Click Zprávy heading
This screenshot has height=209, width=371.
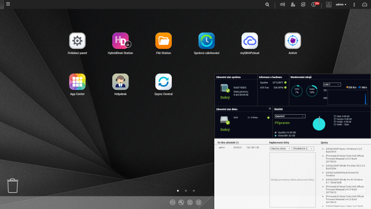[324, 143]
